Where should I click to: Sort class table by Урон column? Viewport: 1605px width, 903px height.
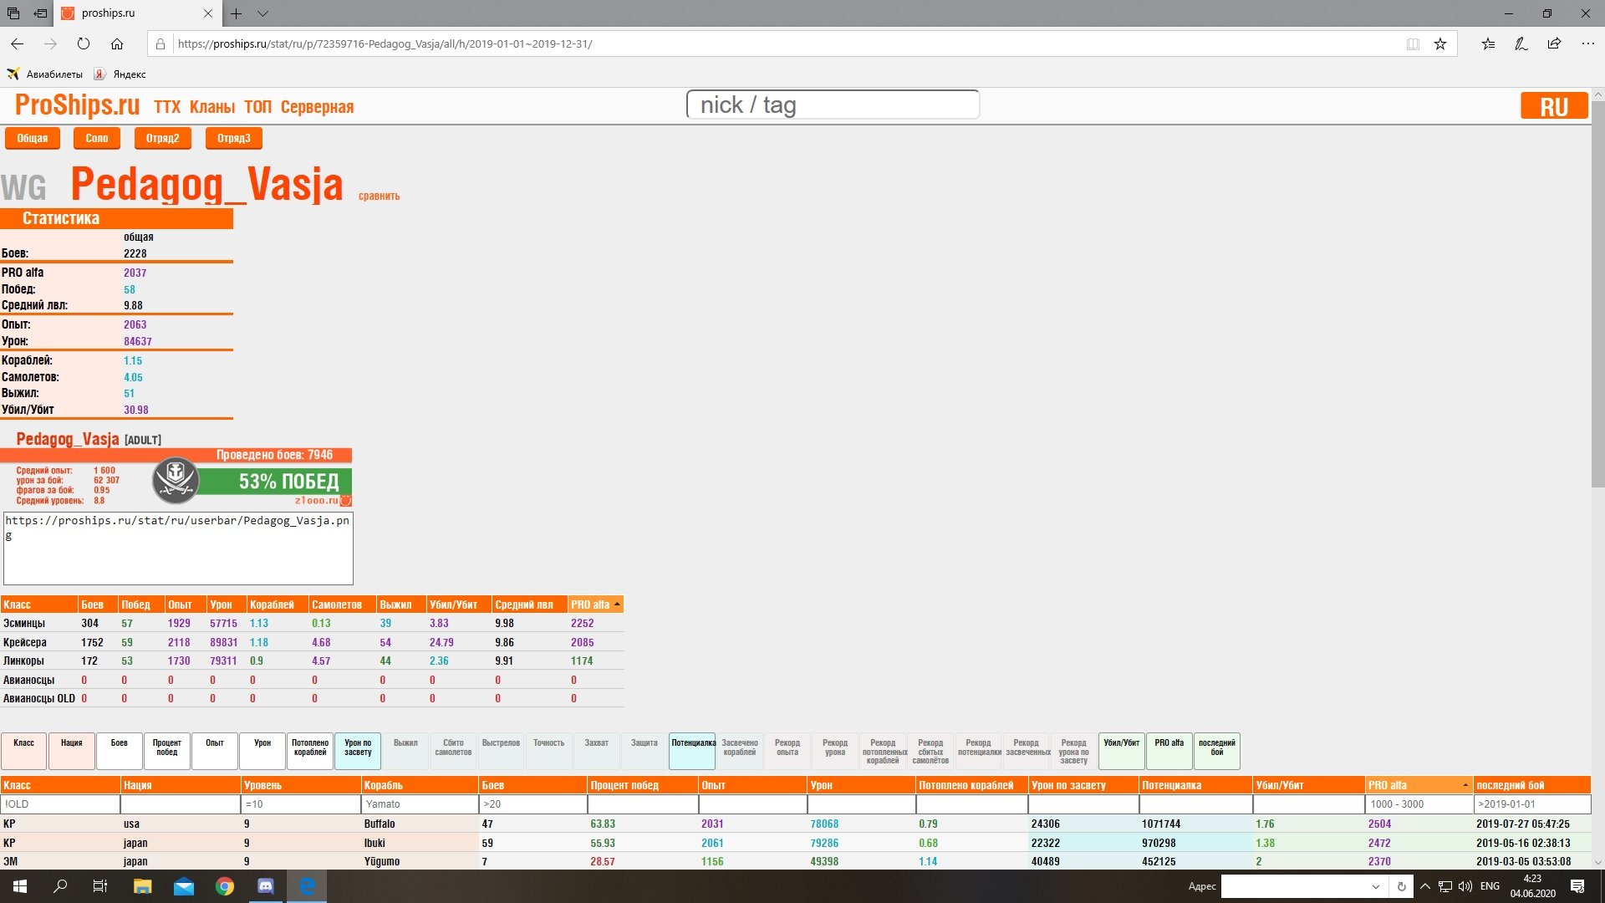coord(226,605)
